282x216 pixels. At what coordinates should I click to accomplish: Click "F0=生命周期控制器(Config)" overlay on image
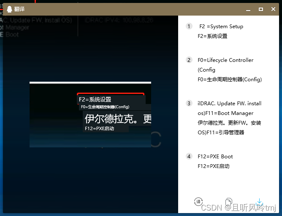(x=105, y=107)
